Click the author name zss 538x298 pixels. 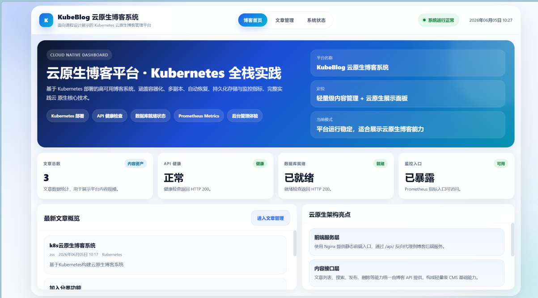tap(52, 255)
